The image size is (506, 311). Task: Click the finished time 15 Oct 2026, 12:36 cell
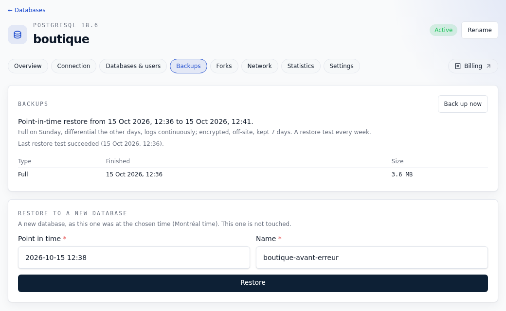tap(134, 174)
